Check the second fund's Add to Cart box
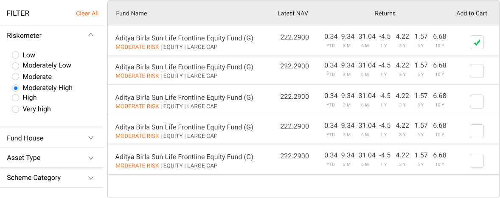 point(477,71)
